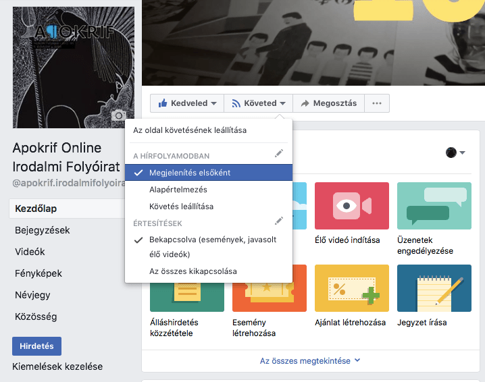Click the RSS feed icon beside Követed

[x=236, y=103]
